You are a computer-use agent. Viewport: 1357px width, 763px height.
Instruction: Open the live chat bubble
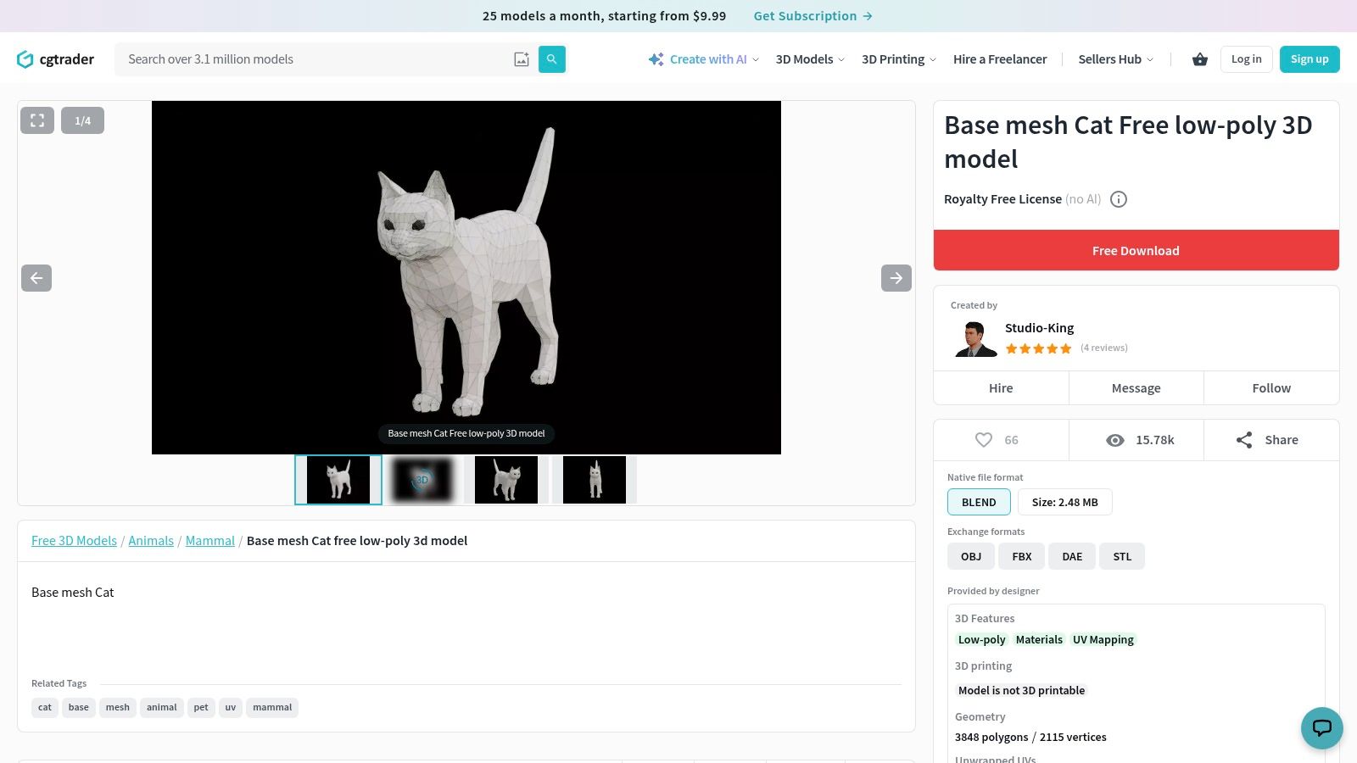pyautogui.click(x=1322, y=728)
